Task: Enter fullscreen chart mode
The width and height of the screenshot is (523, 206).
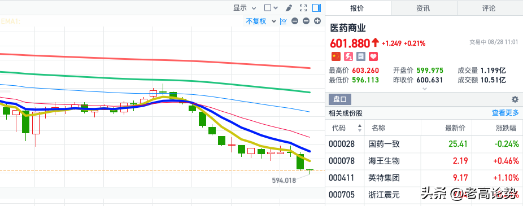Action: point(303,8)
